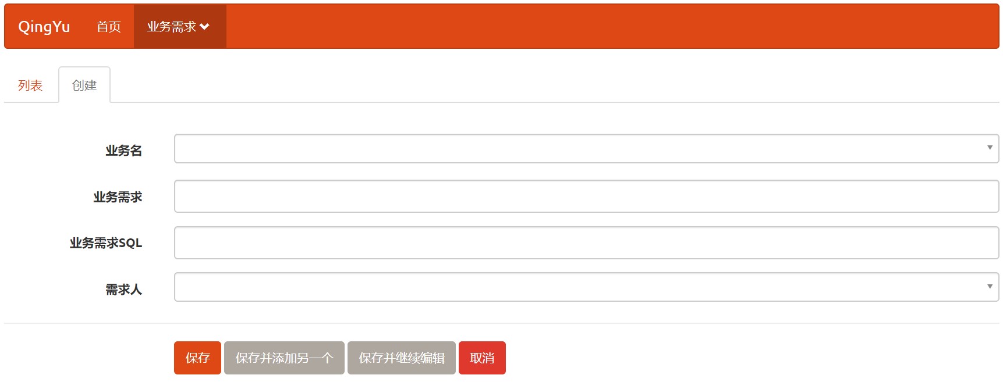Click the 需求人 dropdown arrow
The width and height of the screenshot is (1003, 382).
pyautogui.click(x=990, y=287)
